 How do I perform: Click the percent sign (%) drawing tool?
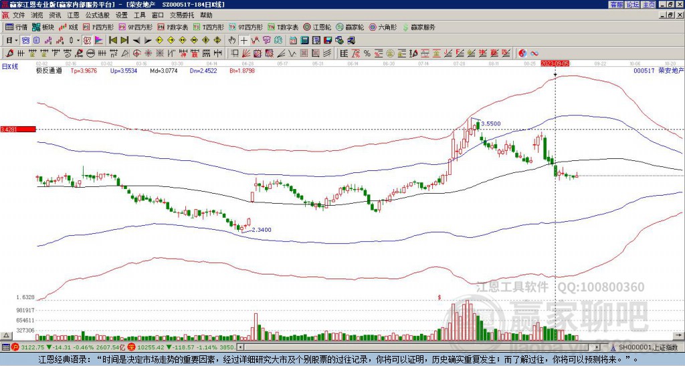tap(367, 53)
